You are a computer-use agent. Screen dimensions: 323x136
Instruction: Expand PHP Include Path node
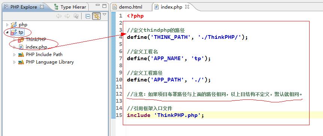point(14,55)
